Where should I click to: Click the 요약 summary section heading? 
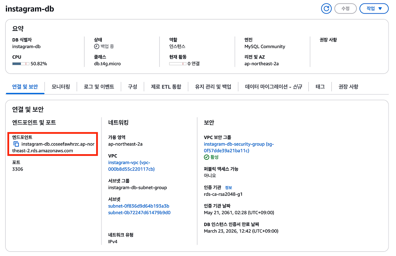[18, 29]
